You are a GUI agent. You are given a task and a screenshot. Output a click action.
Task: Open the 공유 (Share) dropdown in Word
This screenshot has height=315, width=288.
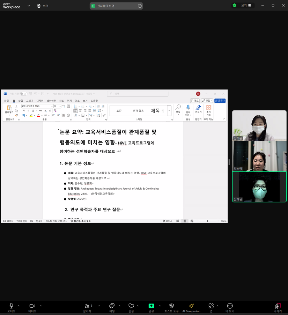click(220, 101)
